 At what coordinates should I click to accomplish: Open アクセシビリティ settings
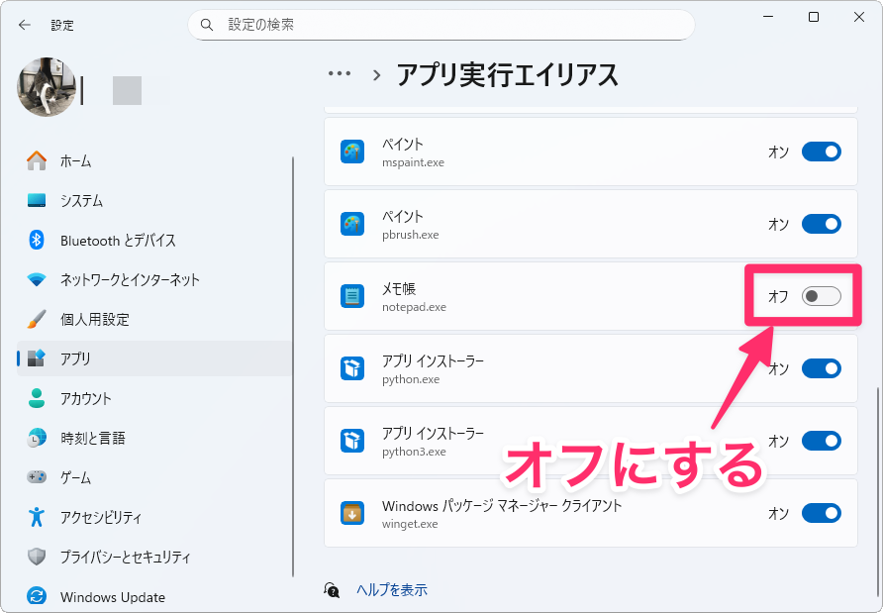154,517
